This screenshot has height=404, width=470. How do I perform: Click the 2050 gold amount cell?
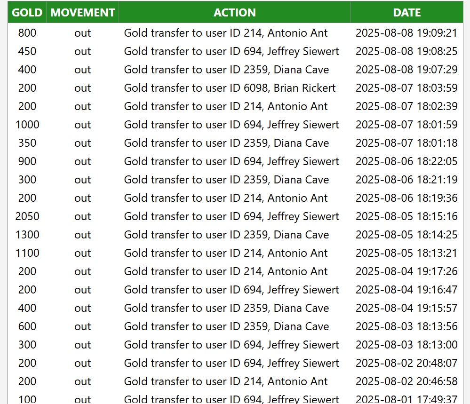(27, 216)
